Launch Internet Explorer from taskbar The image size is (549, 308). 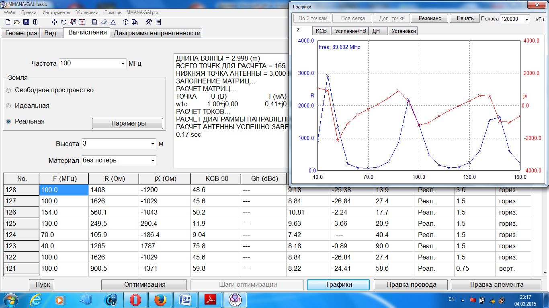tap(36, 300)
